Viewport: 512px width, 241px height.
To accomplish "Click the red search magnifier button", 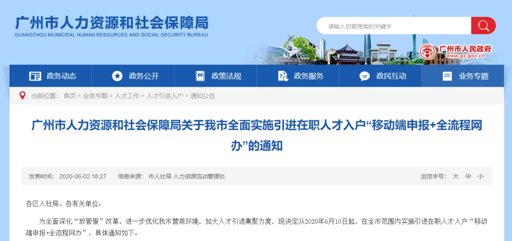I will click(x=483, y=26).
